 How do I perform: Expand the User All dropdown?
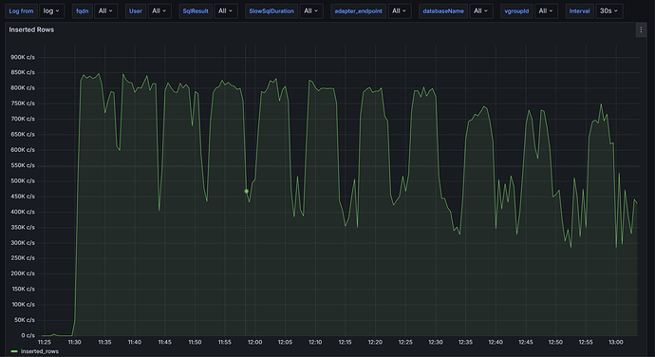pyautogui.click(x=159, y=10)
